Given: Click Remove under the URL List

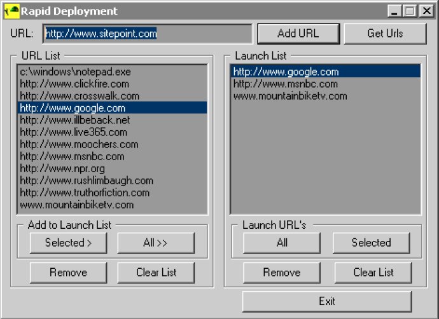Looking at the screenshot, I should [68, 273].
